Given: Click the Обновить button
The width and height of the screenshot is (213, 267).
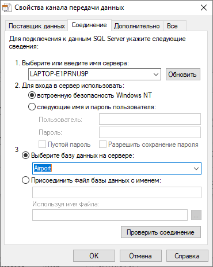Looking at the screenshot, I should point(183,75).
